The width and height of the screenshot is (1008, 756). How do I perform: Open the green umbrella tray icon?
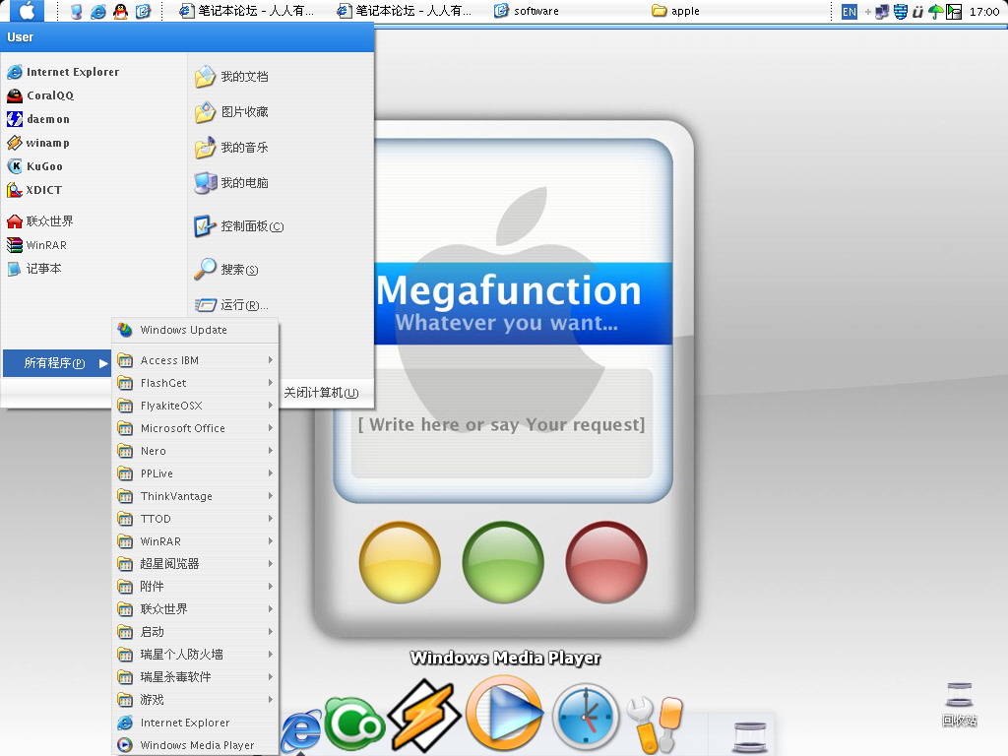pyautogui.click(x=936, y=12)
